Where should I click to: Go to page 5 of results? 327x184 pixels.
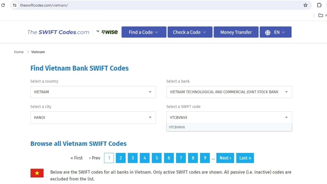[x=157, y=158]
